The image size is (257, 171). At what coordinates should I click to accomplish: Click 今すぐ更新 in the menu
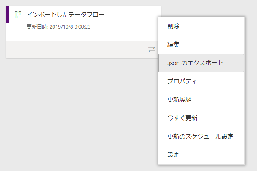tap(201, 118)
